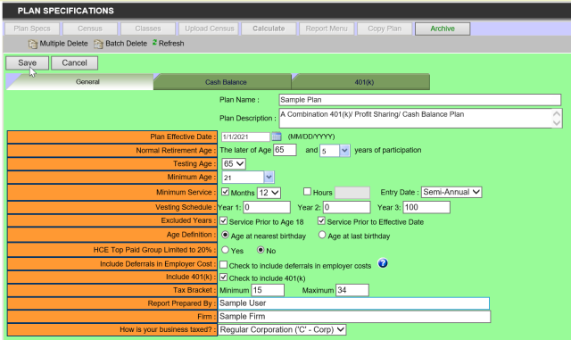Screen dimensions: 571x340
Task: Open the Testing Age dropdown
Action: click(234, 163)
